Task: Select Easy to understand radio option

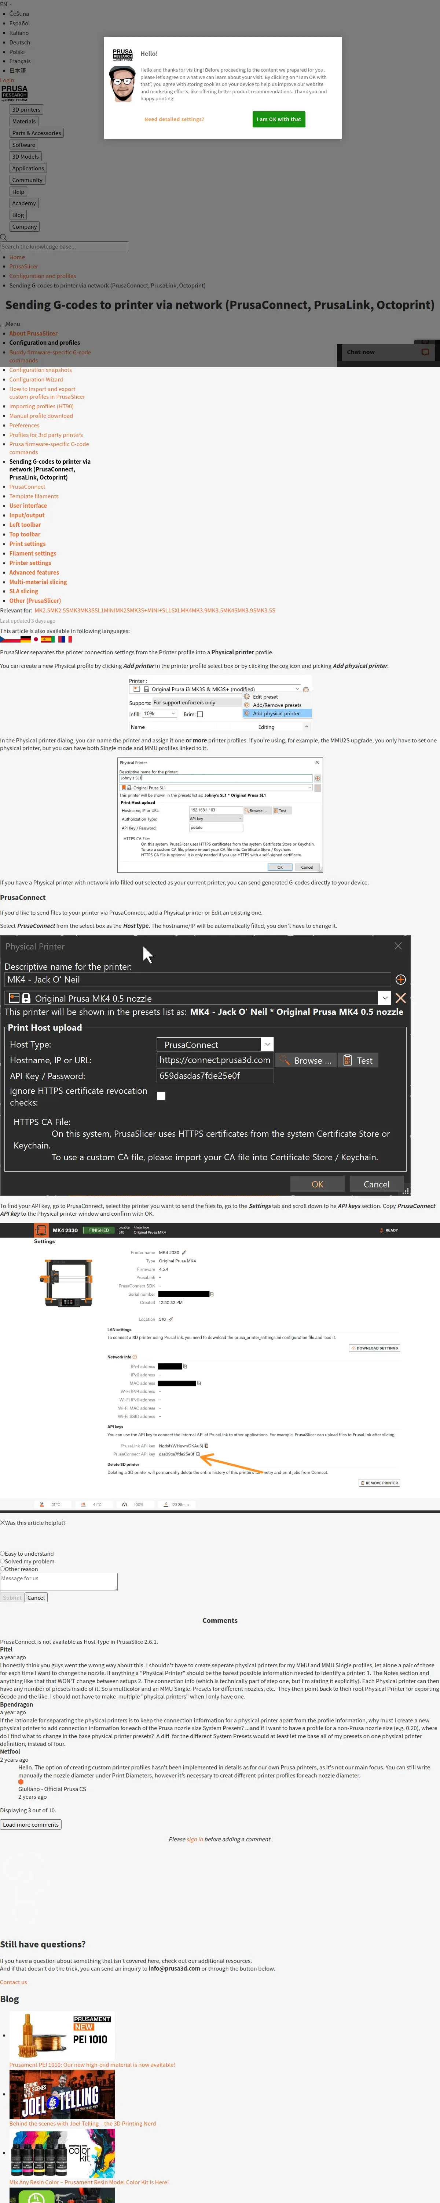Action: [3, 1553]
